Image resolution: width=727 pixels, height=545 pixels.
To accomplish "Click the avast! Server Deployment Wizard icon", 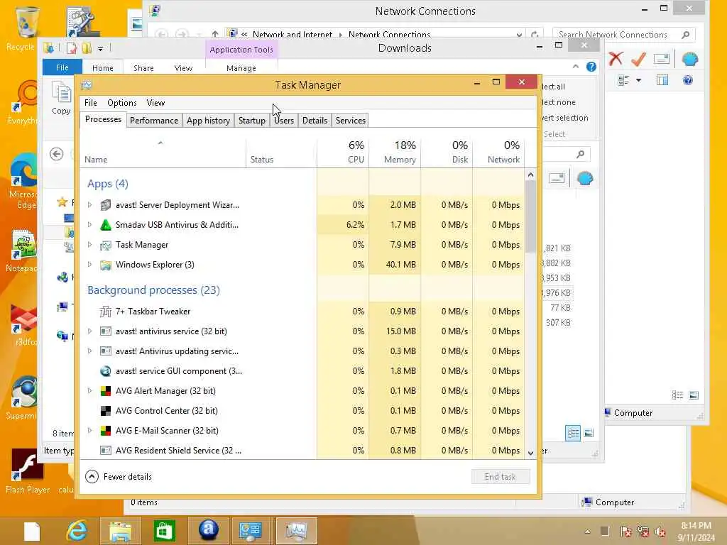I will pyautogui.click(x=106, y=205).
